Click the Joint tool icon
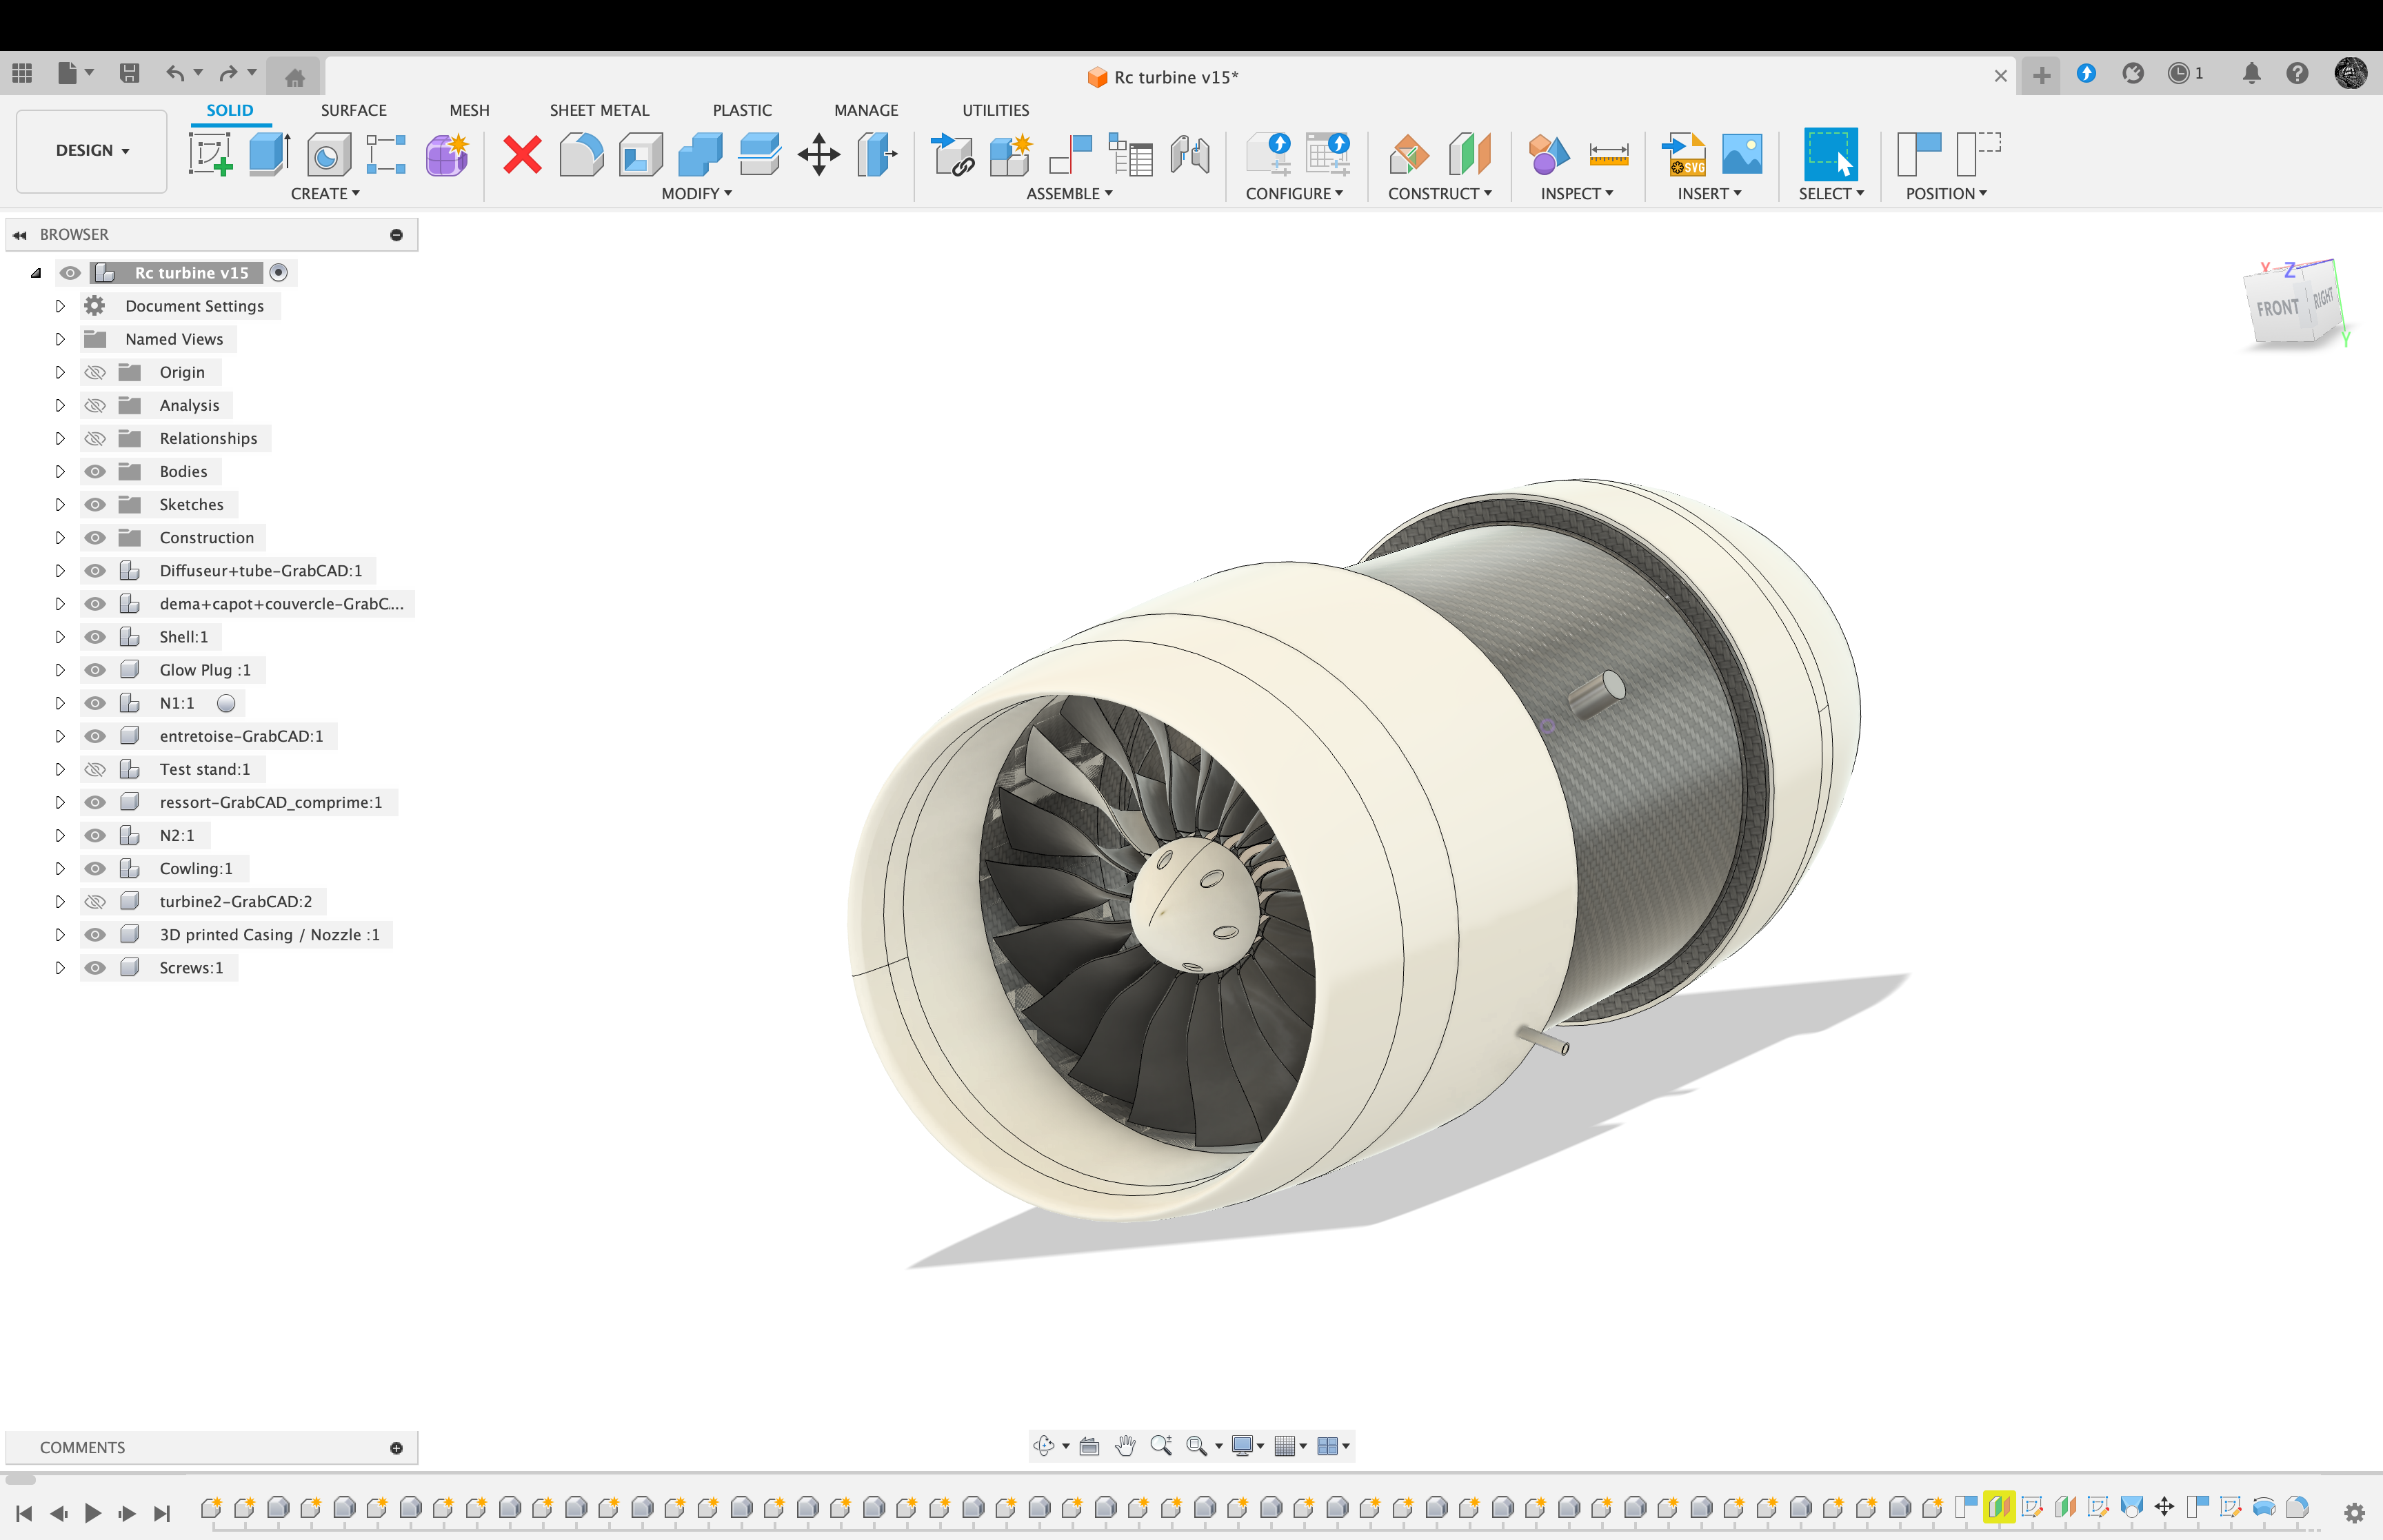 click(x=1189, y=155)
